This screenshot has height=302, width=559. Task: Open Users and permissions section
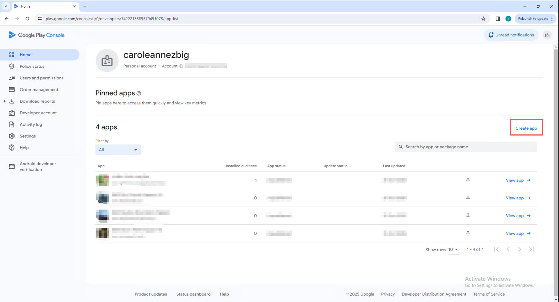point(41,78)
